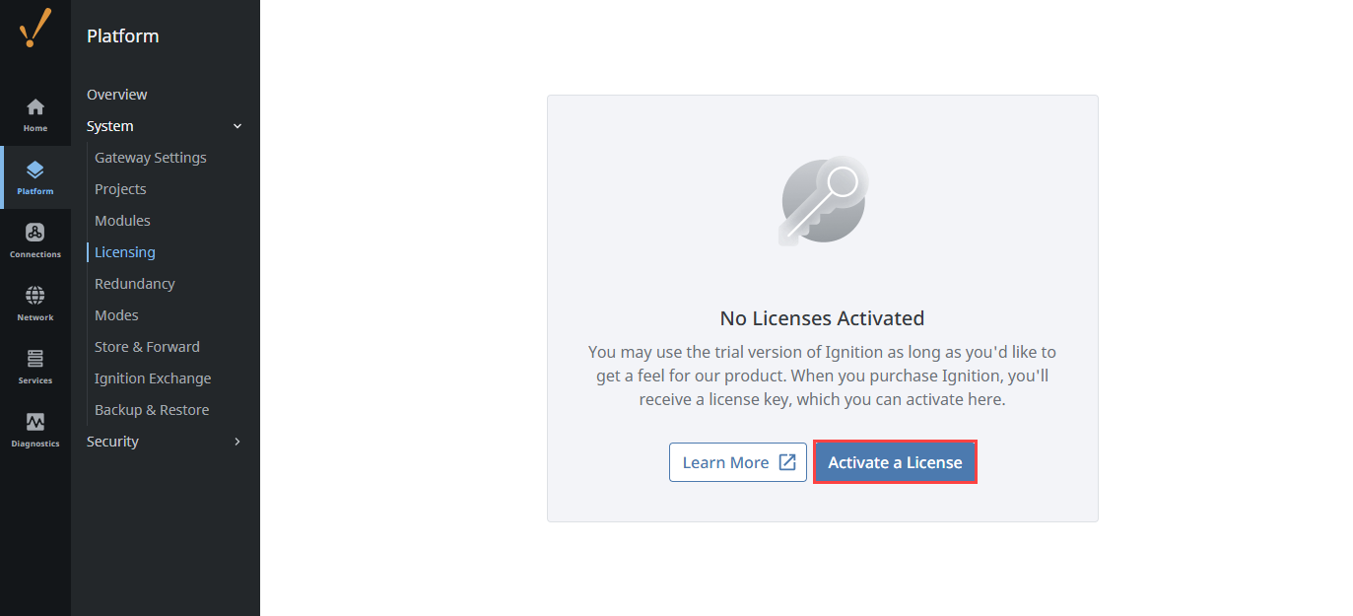Click the external link icon on Learn More

click(x=785, y=461)
